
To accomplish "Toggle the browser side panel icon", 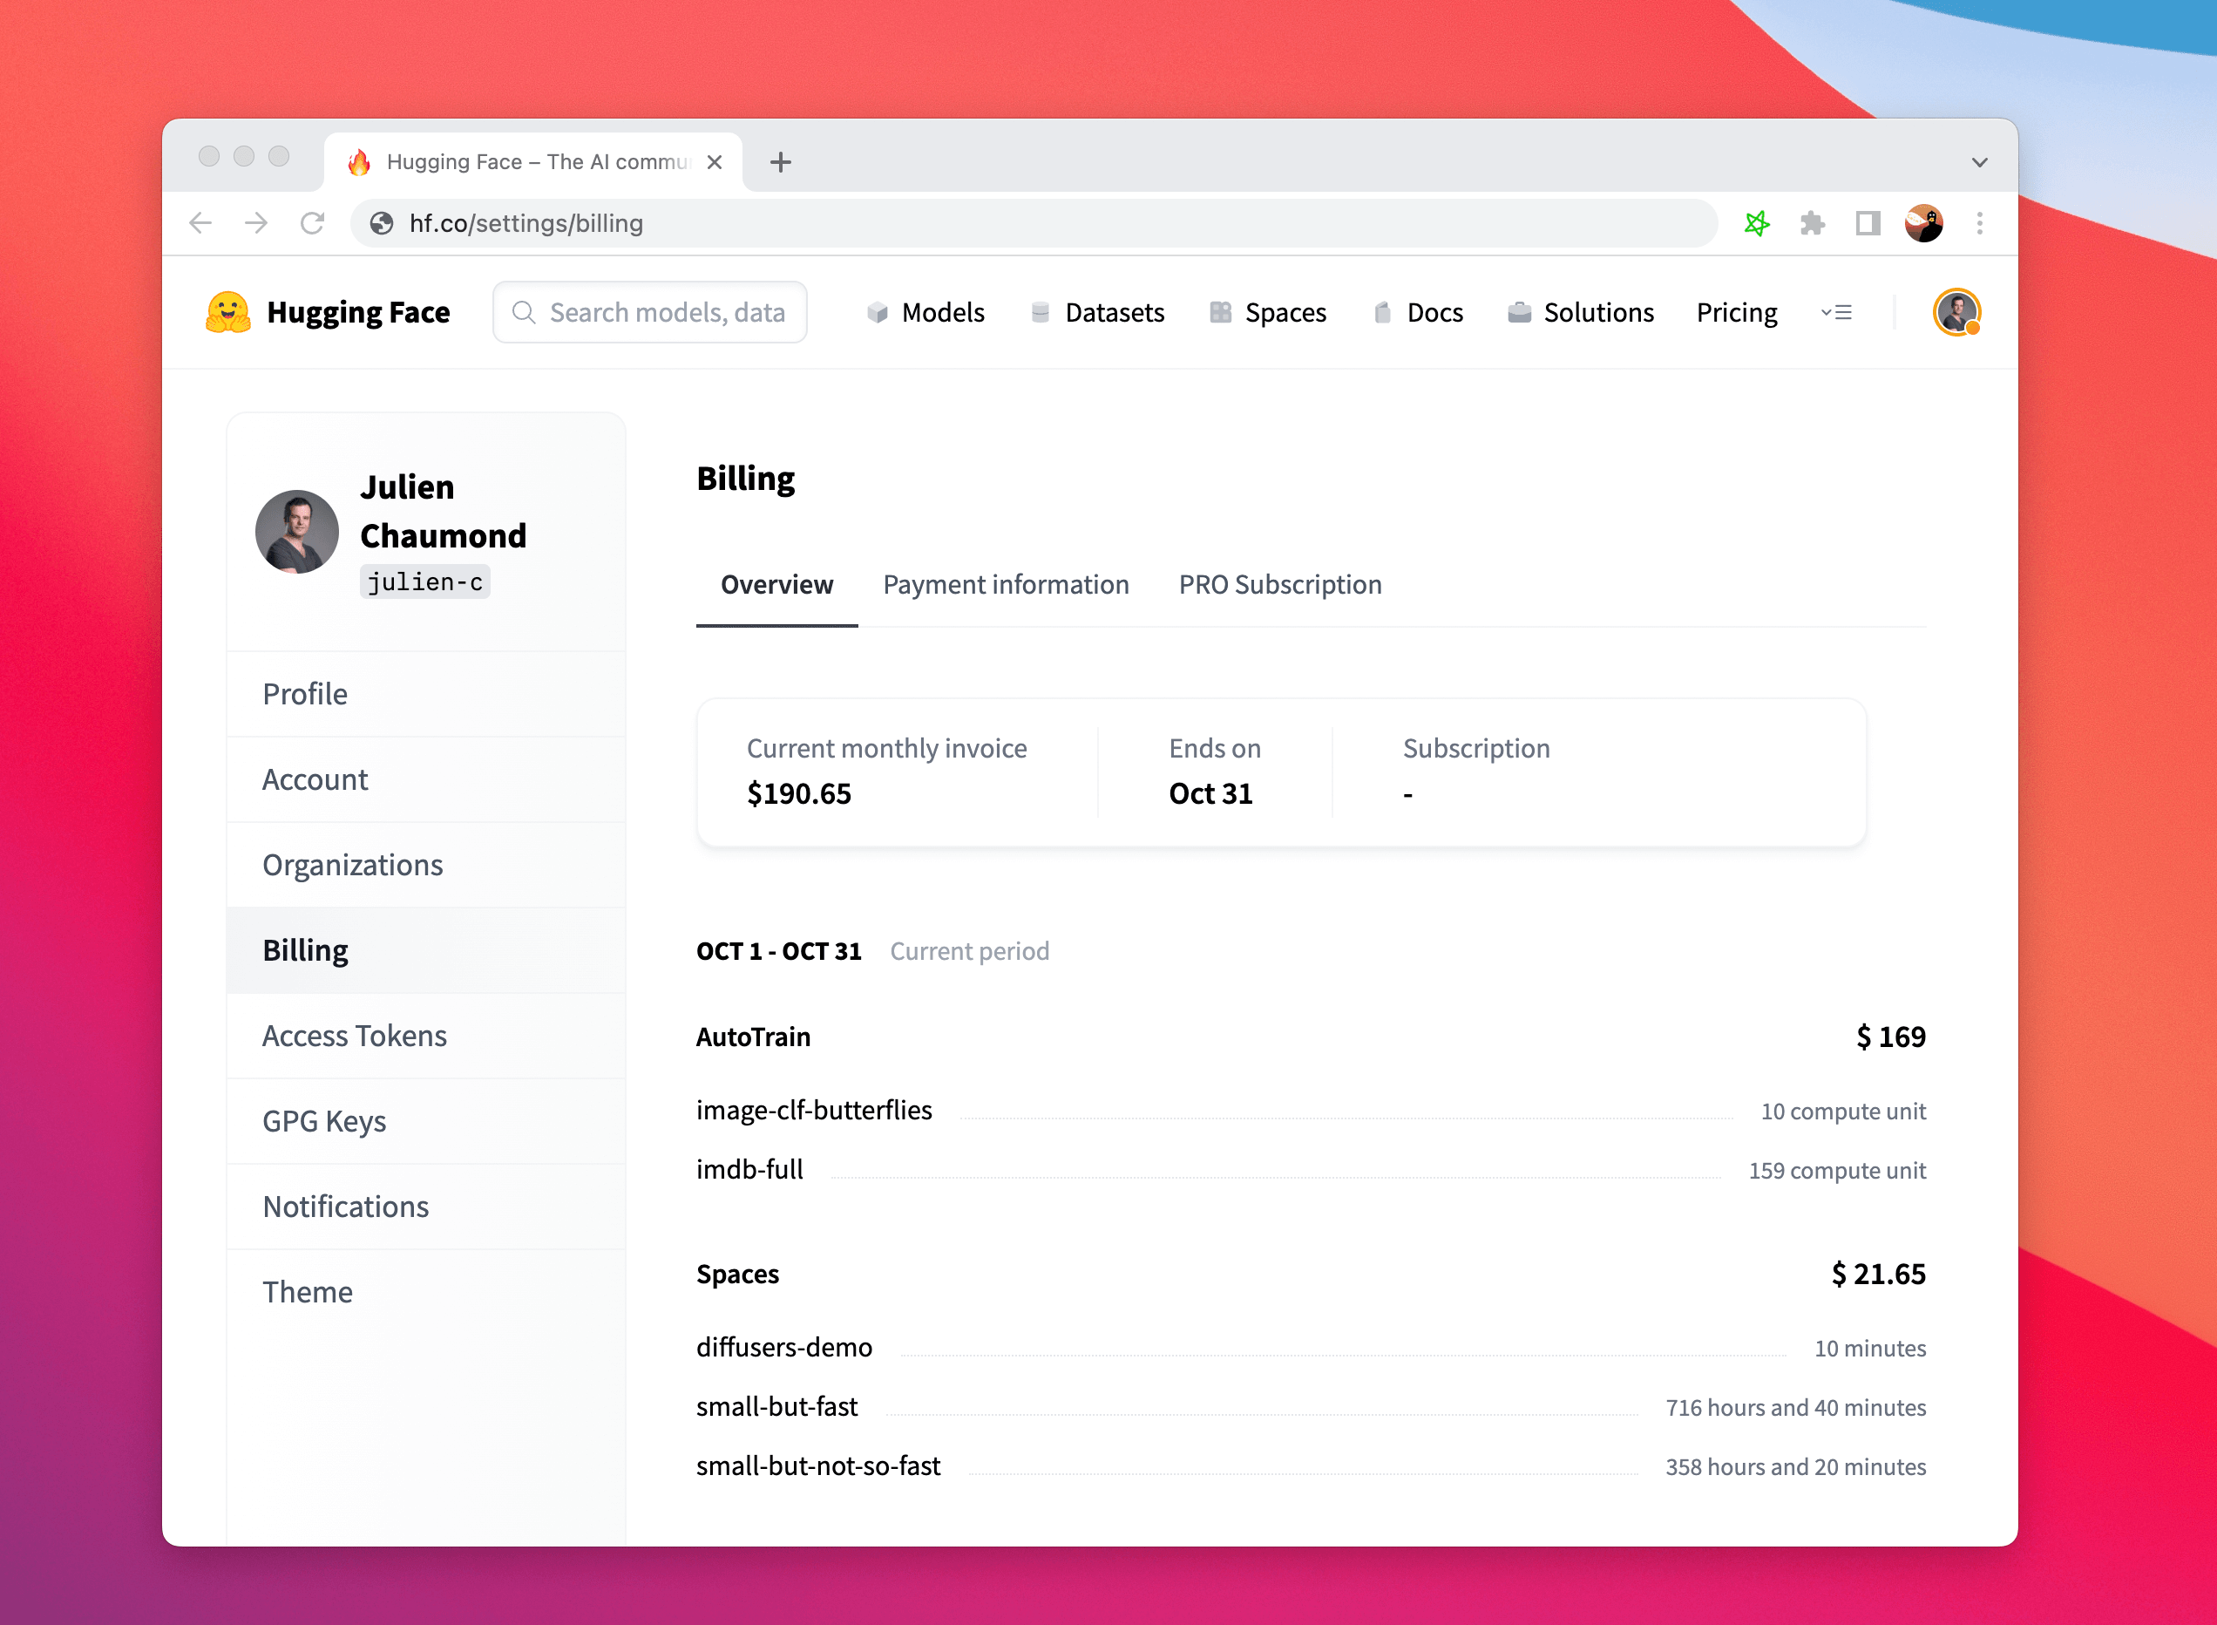I will click(x=1867, y=223).
